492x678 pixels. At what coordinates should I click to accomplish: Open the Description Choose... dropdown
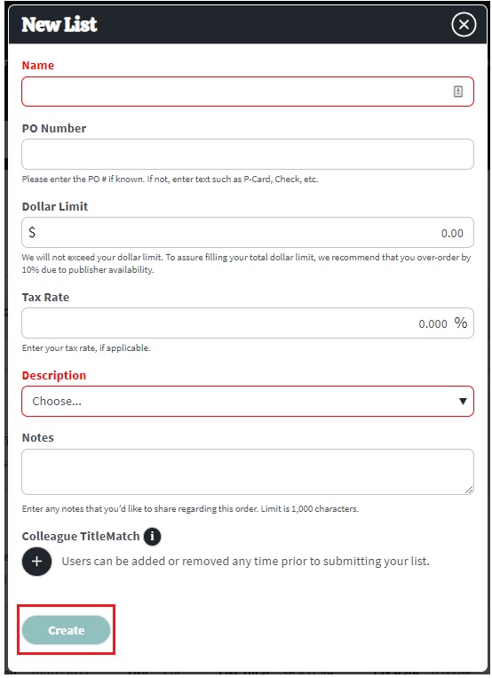(248, 402)
